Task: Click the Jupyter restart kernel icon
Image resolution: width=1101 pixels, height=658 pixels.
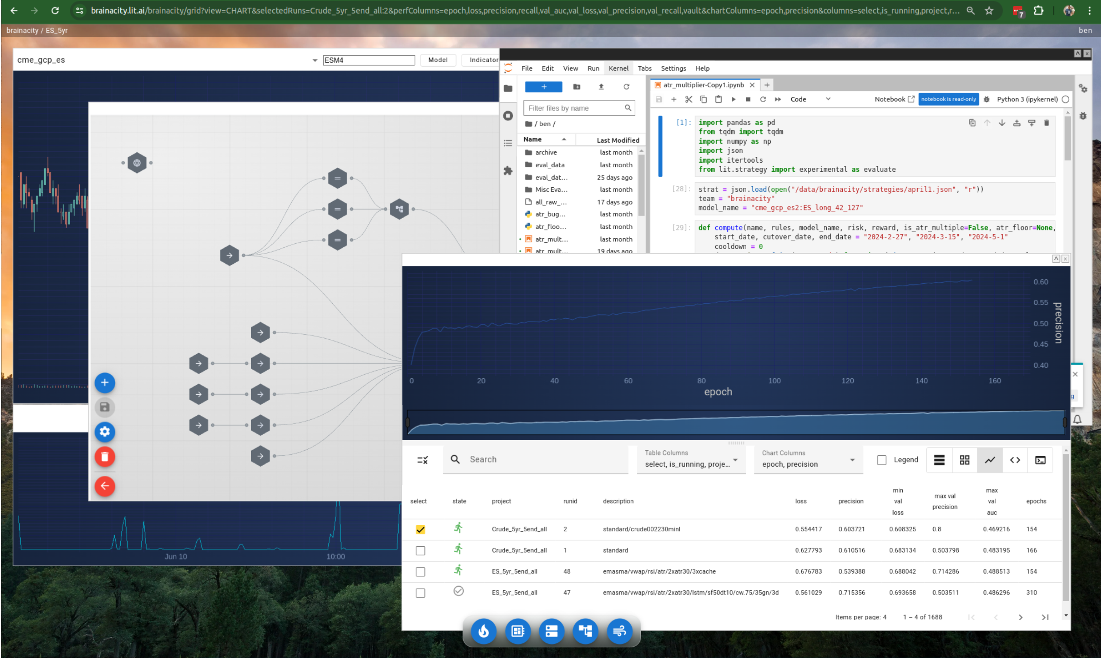Action: [x=763, y=99]
